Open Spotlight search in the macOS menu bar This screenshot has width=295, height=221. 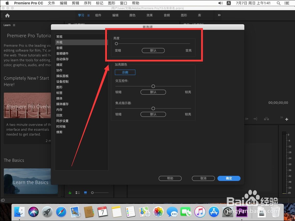pyautogui.click(x=279, y=3)
